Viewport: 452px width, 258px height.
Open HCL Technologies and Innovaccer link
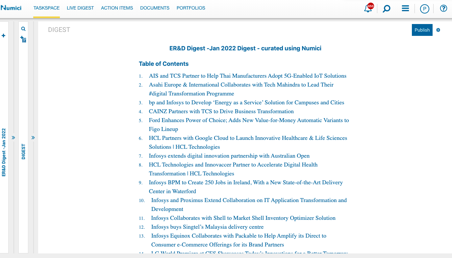click(233, 169)
